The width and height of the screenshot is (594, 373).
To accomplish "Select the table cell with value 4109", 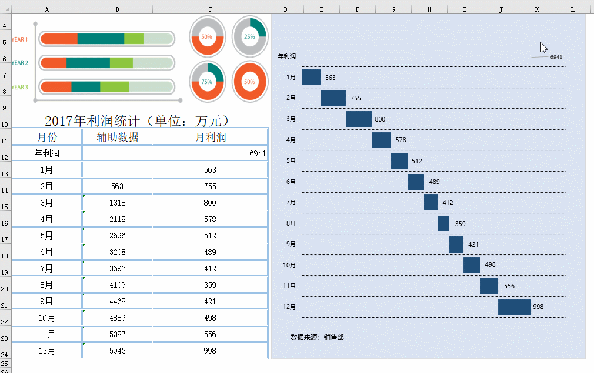I will tap(117, 285).
